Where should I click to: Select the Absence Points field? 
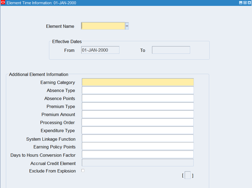(138, 98)
